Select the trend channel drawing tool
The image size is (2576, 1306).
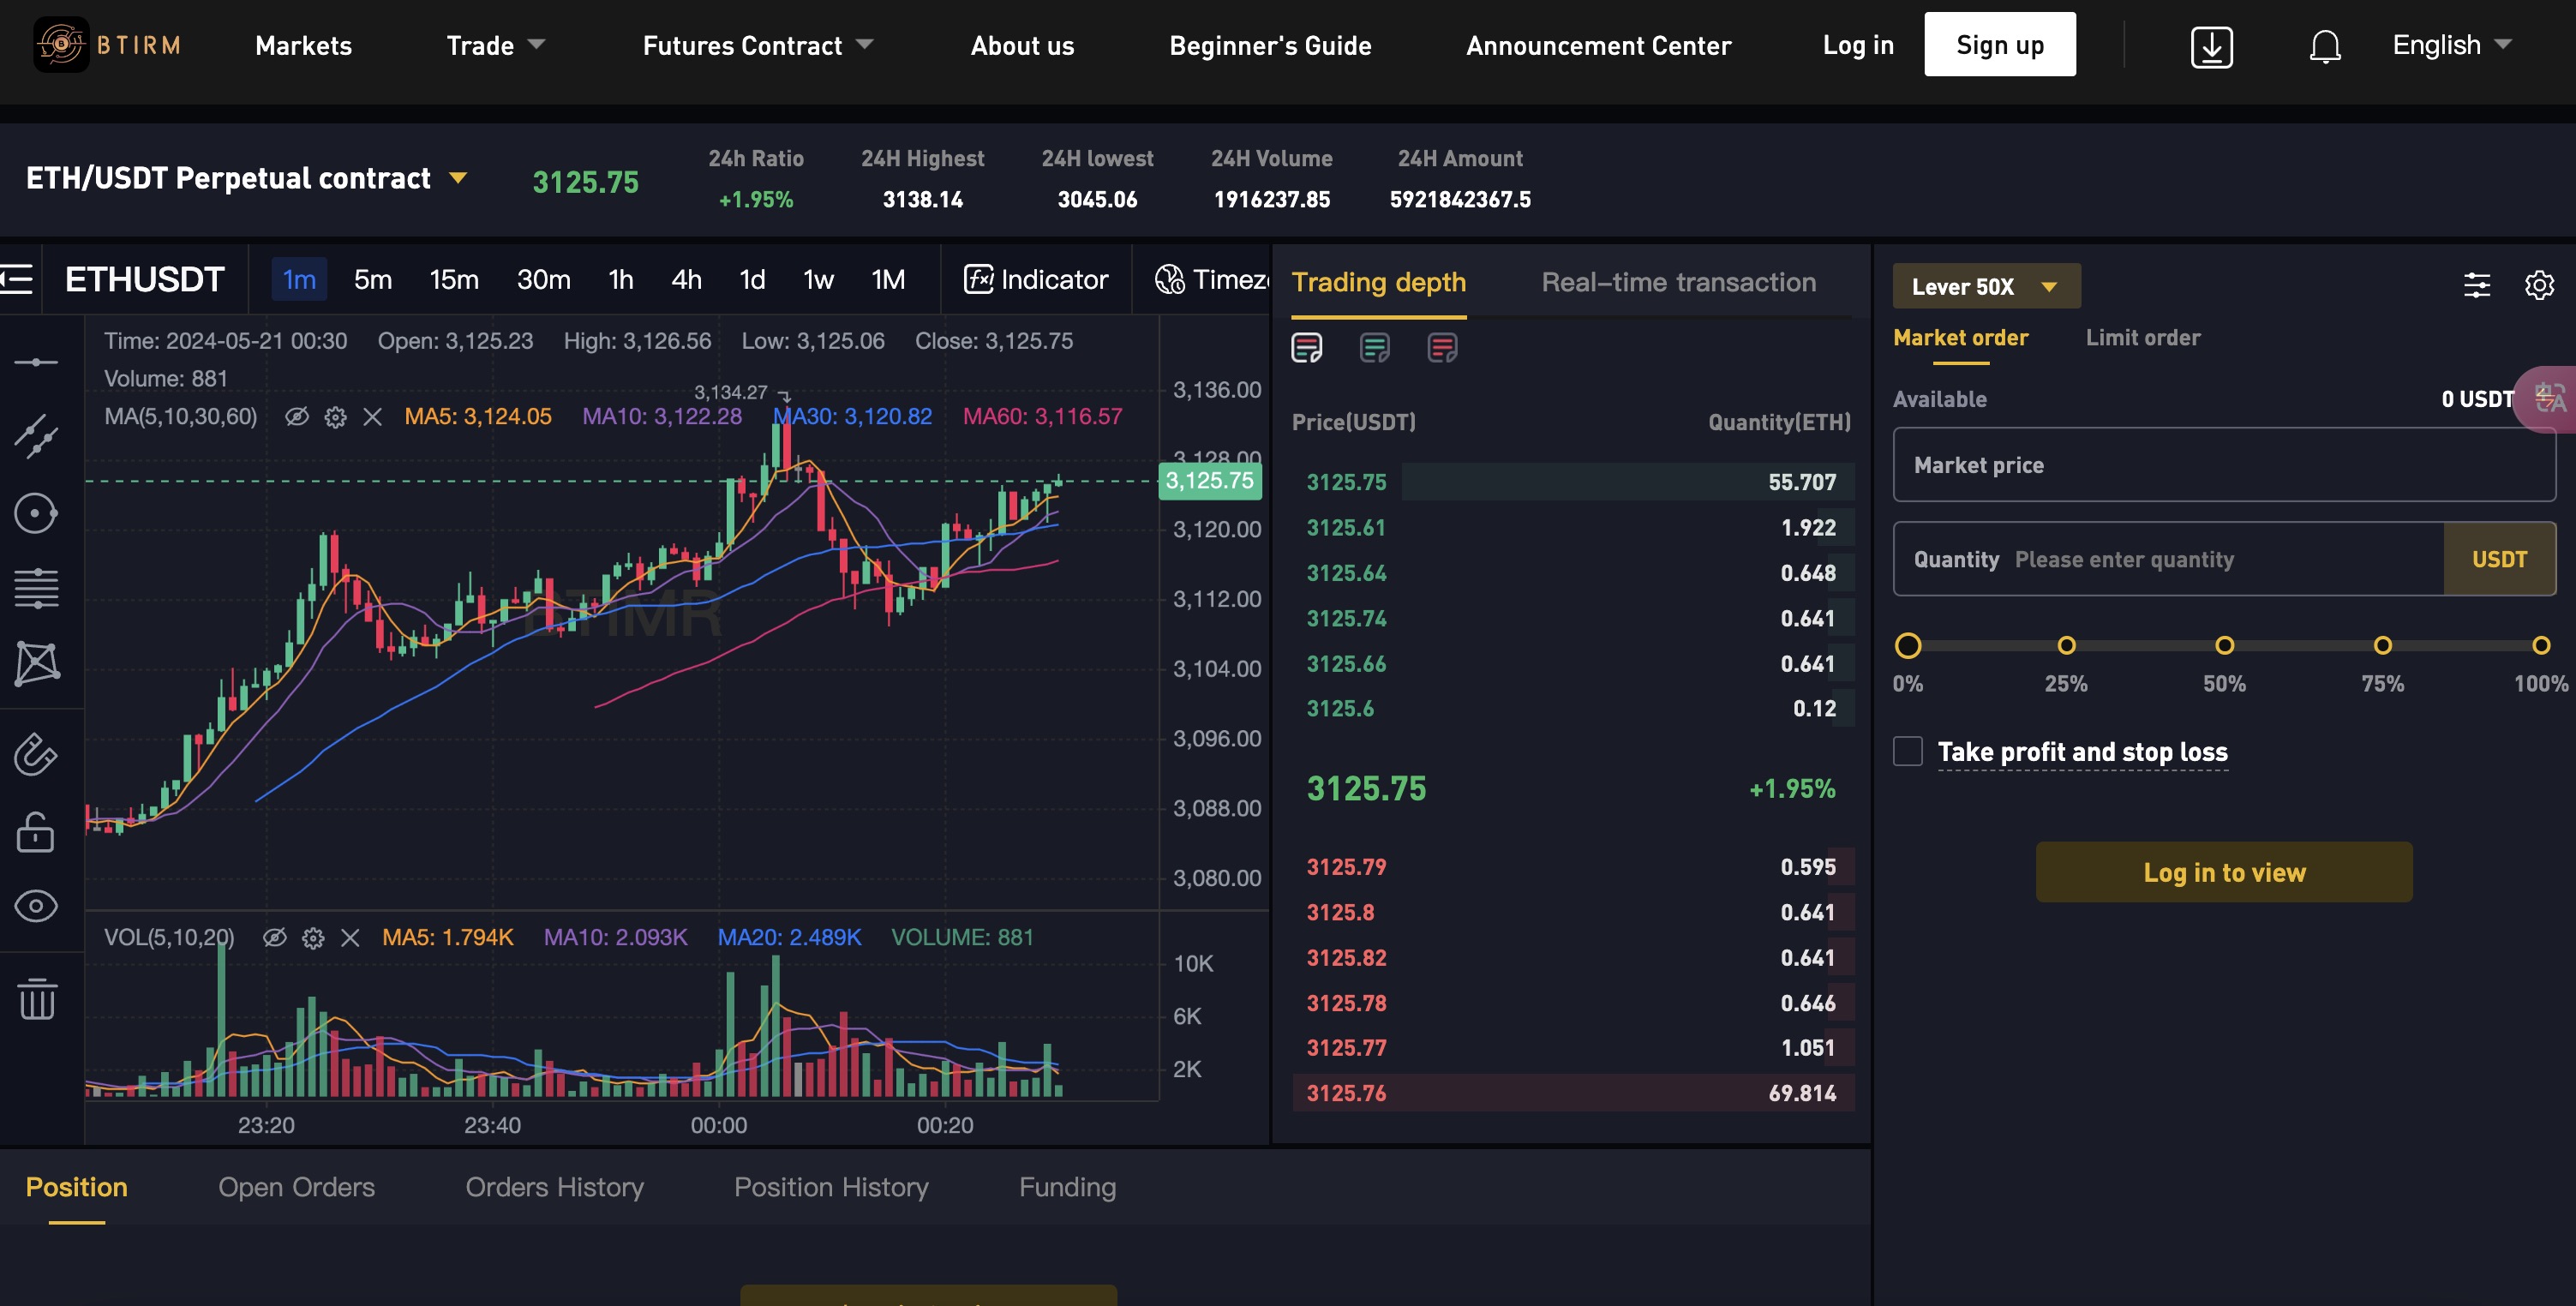point(36,437)
